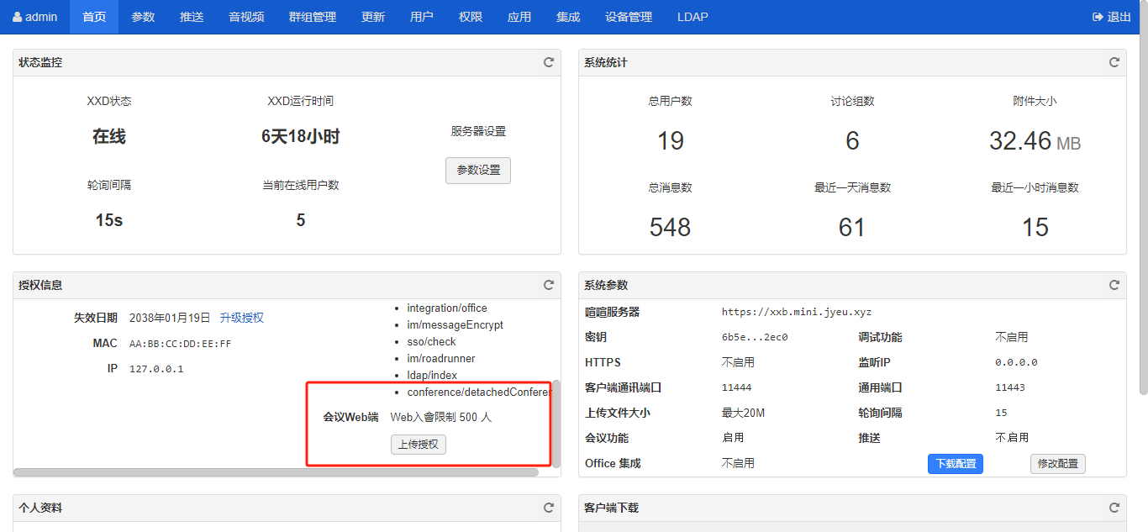Click the 上传授权 button
This screenshot has width=1148, height=532.
click(x=419, y=445)
